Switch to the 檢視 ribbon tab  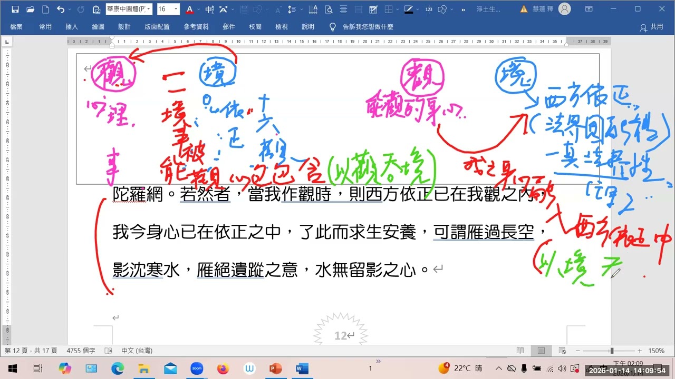click(282, 27)
